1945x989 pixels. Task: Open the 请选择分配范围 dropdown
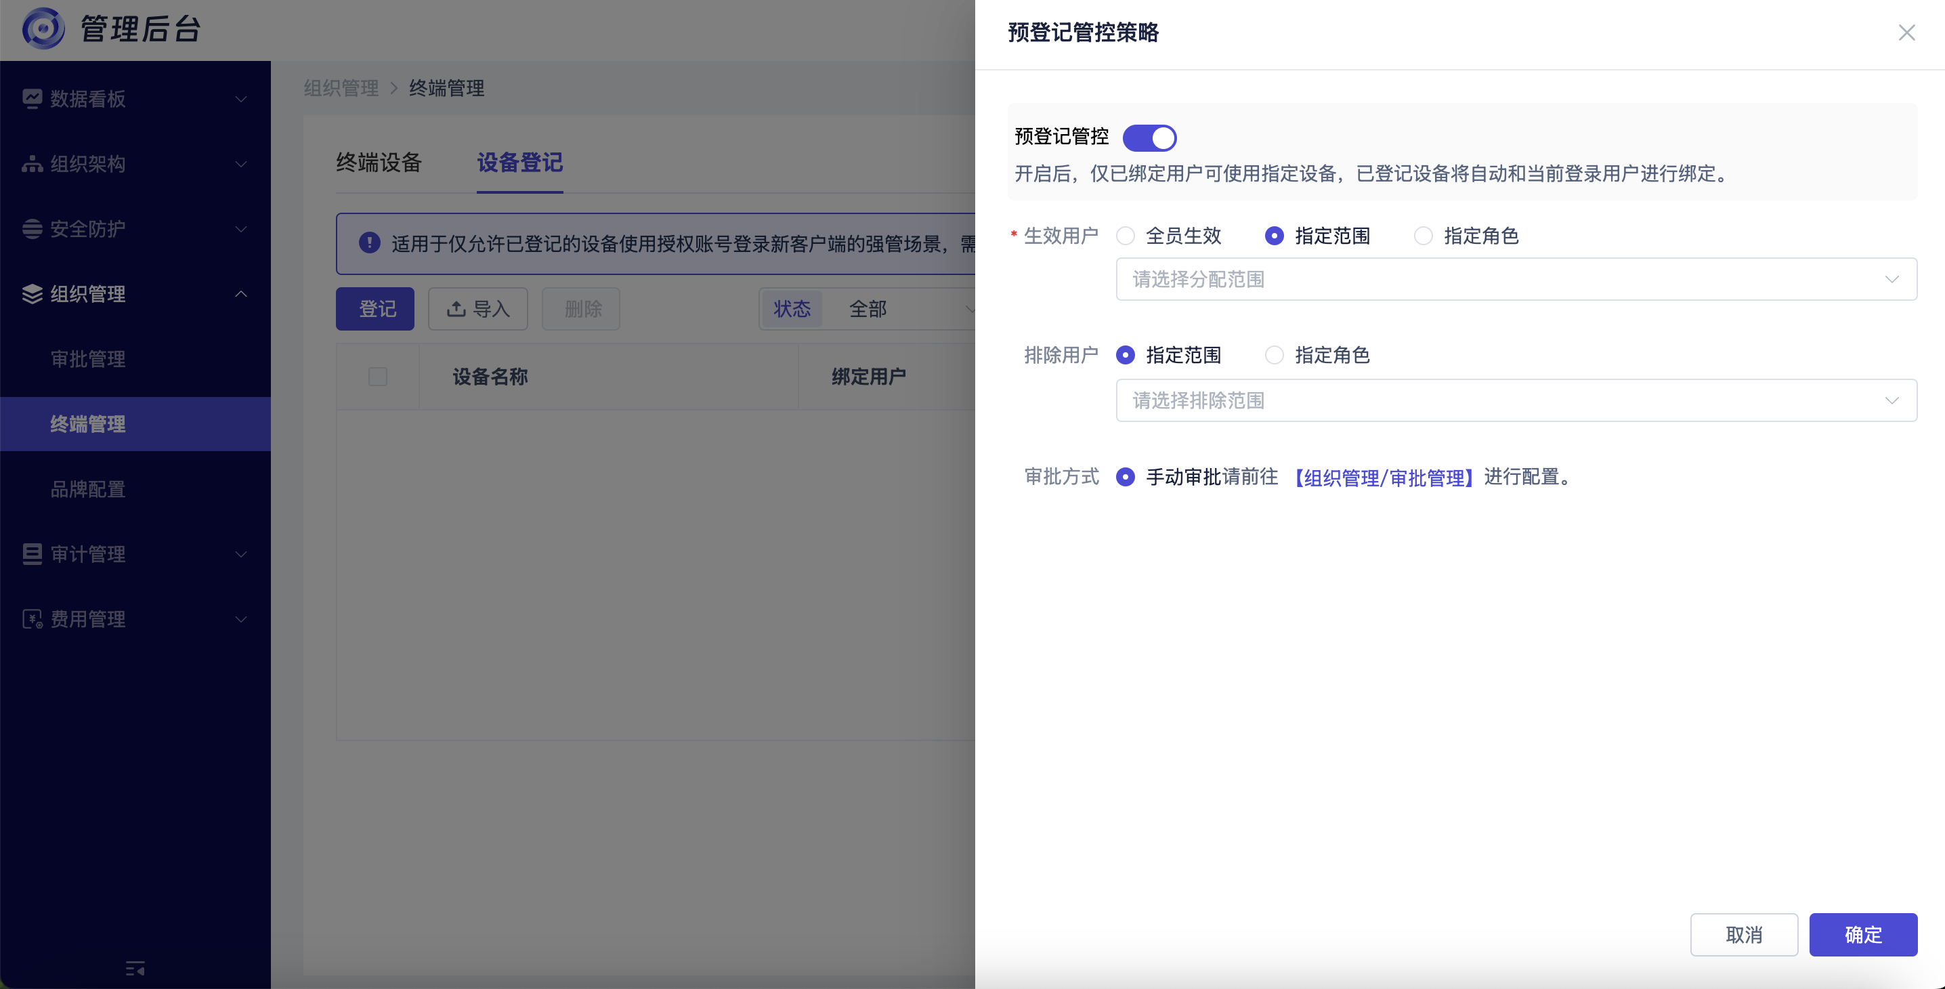click(x=1516, y=279)
